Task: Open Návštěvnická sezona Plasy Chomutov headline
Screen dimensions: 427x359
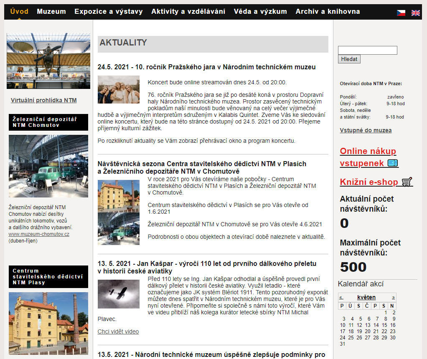Action: (x=202, y=167)
